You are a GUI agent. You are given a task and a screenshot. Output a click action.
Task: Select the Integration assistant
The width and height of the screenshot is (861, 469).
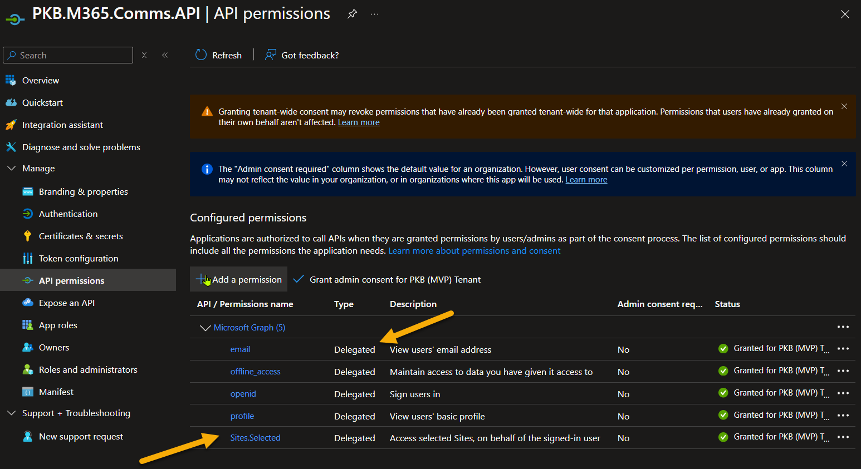pyautogui.click(x=62, y=125)
